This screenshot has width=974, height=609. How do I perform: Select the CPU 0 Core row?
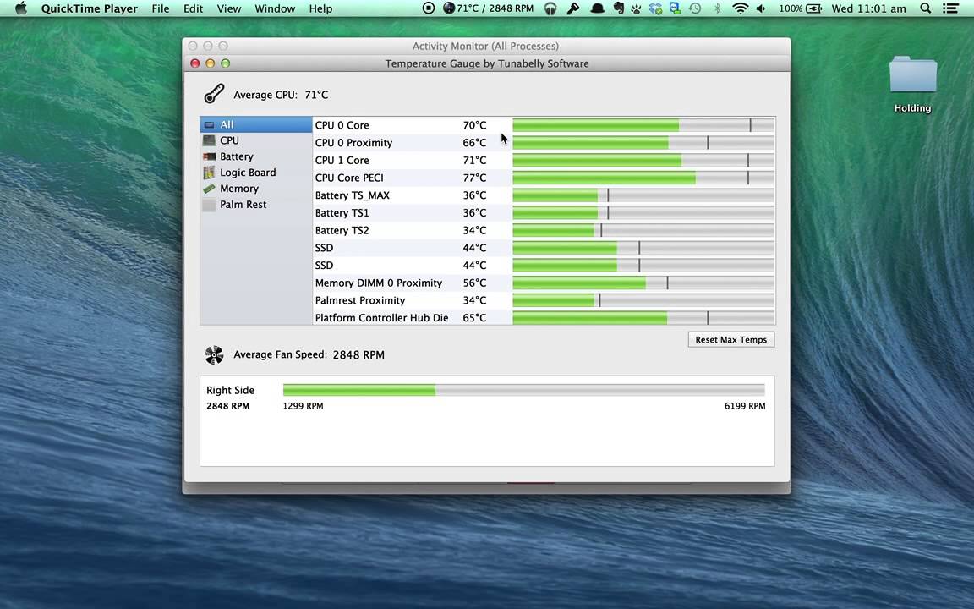point(544,125)
